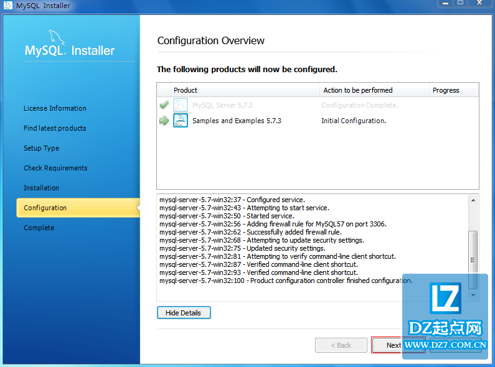
Task: Click log line 'Attempting to start service.'
Action: click(x=244, y=208)
